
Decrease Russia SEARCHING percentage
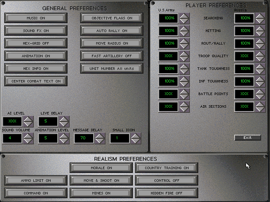tap(260, 21)
